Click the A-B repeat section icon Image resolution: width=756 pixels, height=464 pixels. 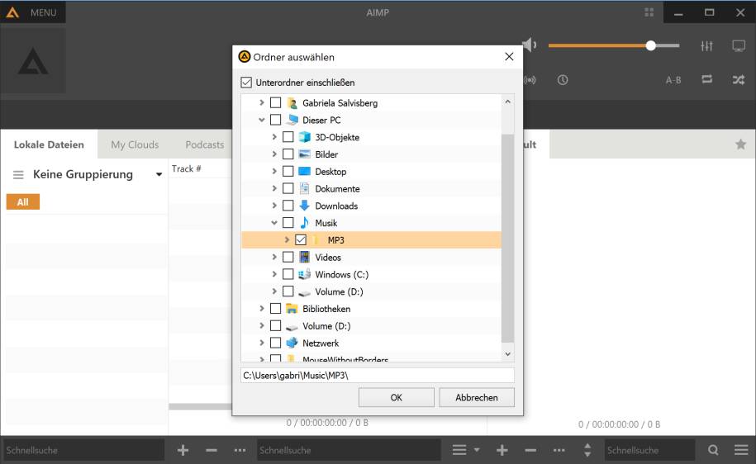coord(673,80)
